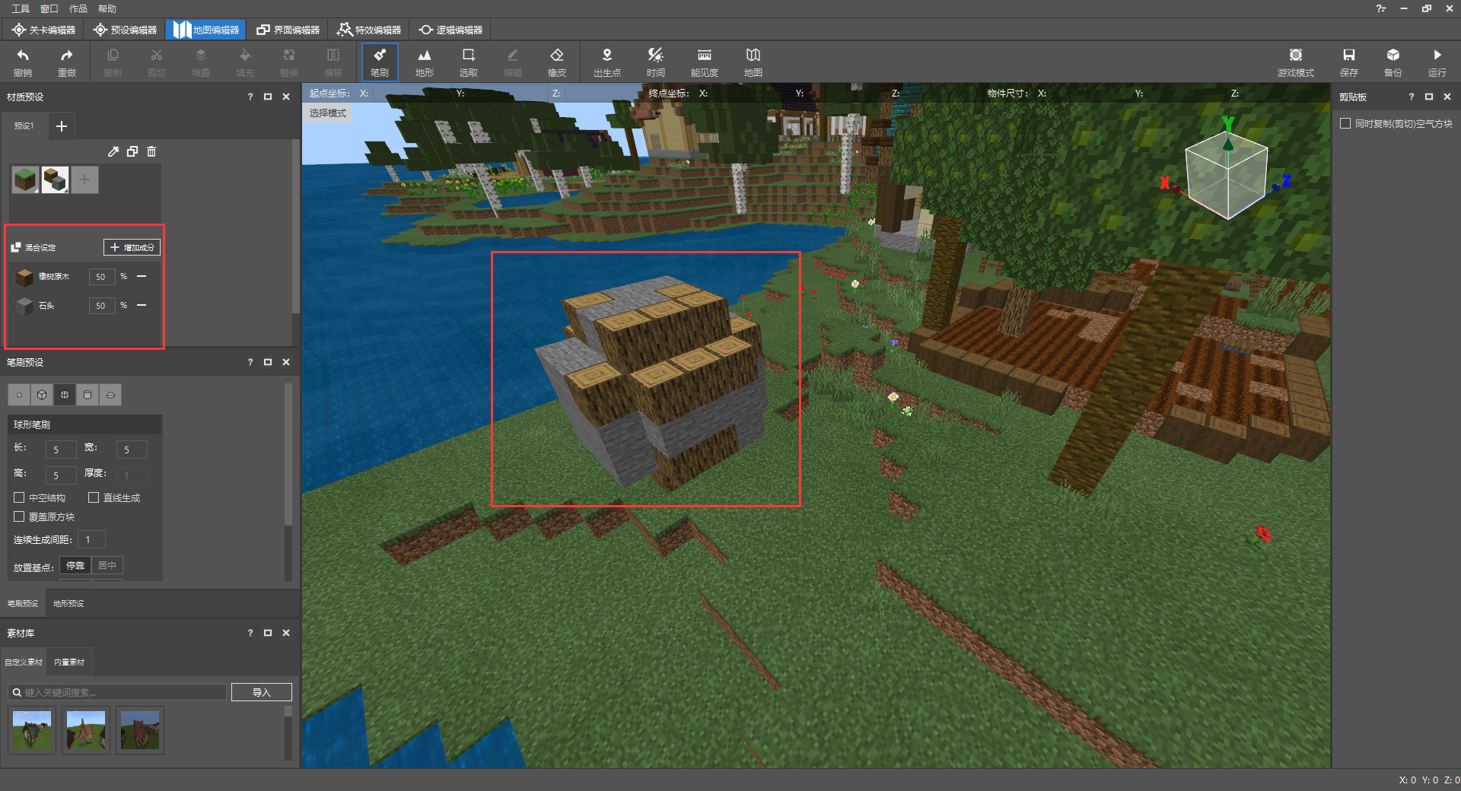
Task: Open the 自定义素材 tab
Action: tap(24, 662)
